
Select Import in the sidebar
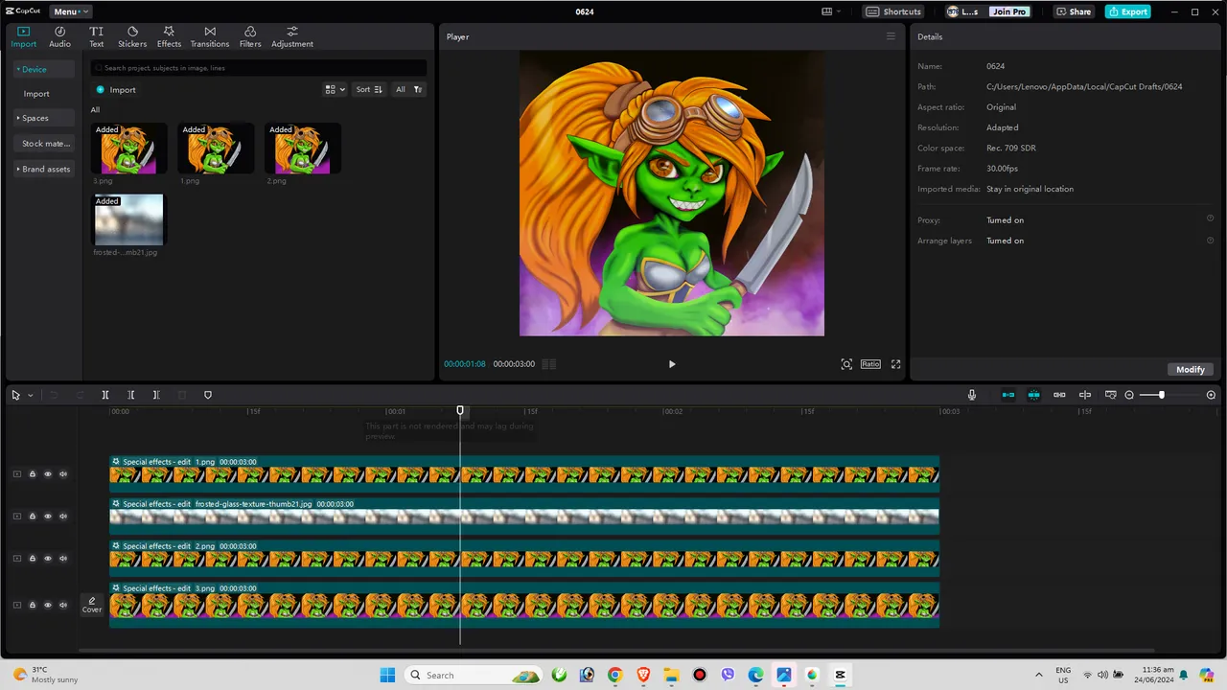36,94
